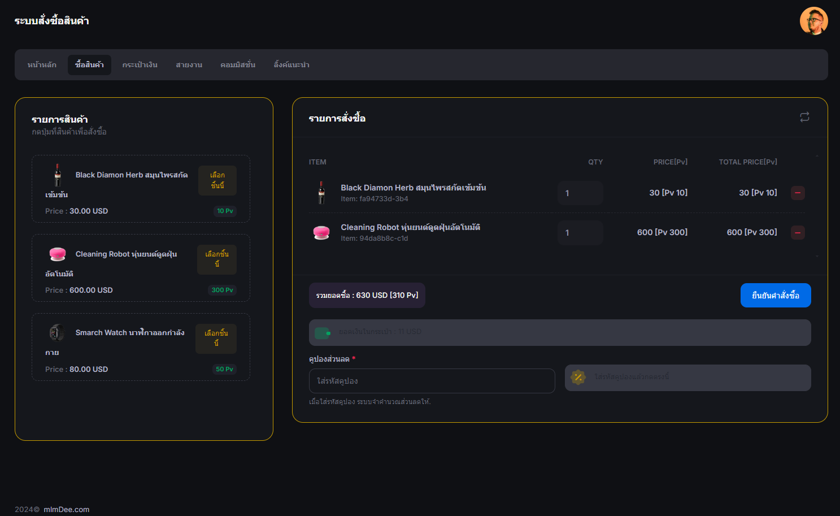The image size is (840, 516).
Task: Focus the coupon code input field
Action: click(432, 381)
